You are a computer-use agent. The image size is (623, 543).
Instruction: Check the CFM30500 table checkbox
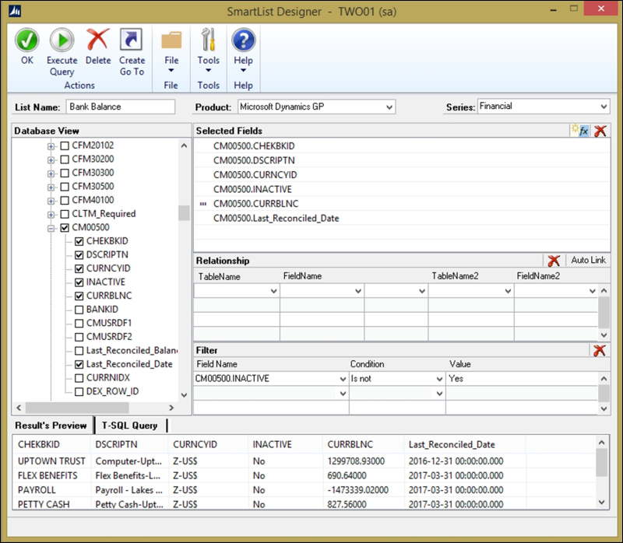(65, 187)
